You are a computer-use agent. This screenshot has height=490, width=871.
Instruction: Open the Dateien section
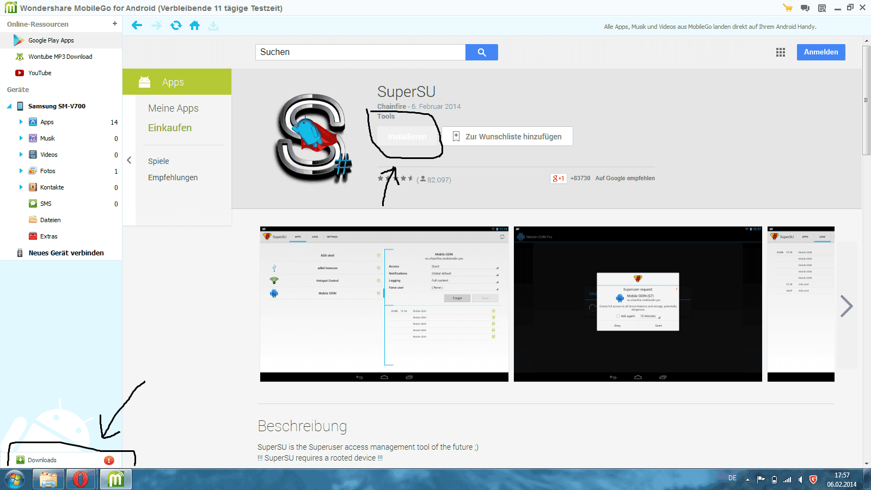pos(50,220)
